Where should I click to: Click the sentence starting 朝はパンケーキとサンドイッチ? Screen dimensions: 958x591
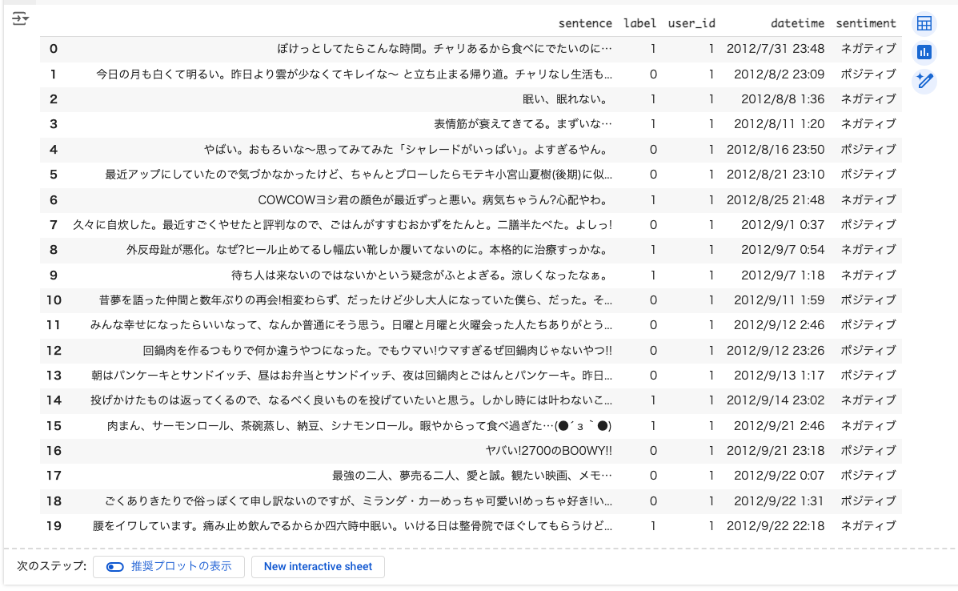tap(352, 376)
